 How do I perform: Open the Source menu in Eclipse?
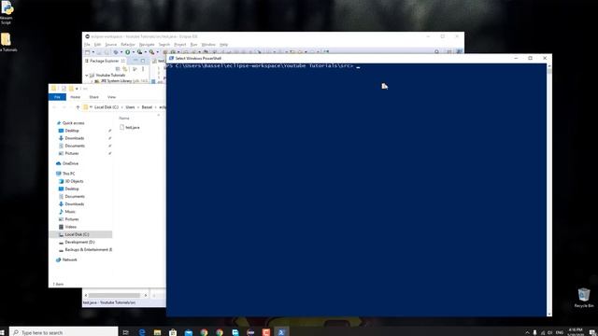coord(111,45)
